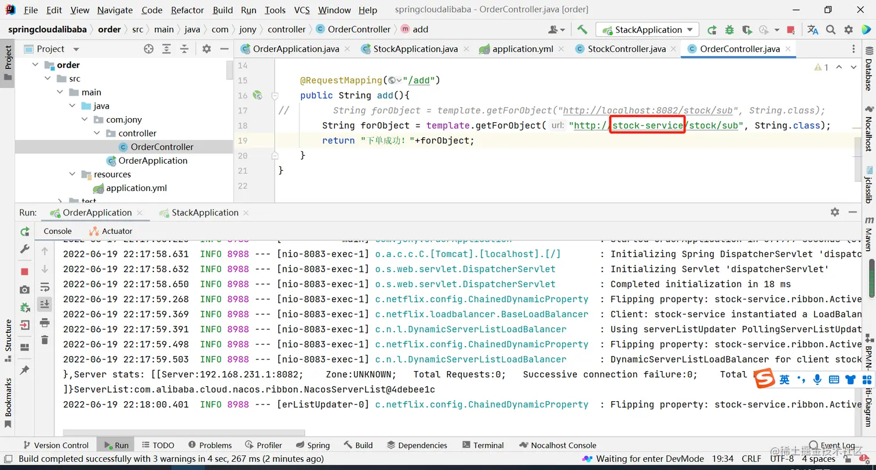Toggle the Project tool window stripe button
This screenshot has height=470, width=876.
8,64
